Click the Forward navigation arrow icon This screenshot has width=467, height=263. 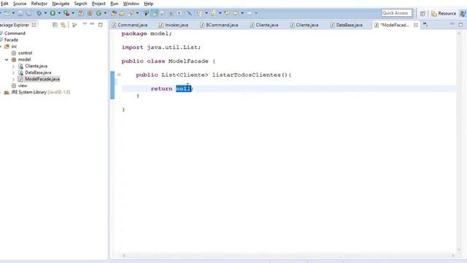(x=250, y=13)
